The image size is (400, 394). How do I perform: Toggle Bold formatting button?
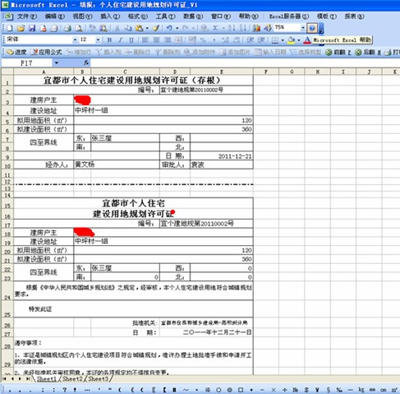coord(109,40)
